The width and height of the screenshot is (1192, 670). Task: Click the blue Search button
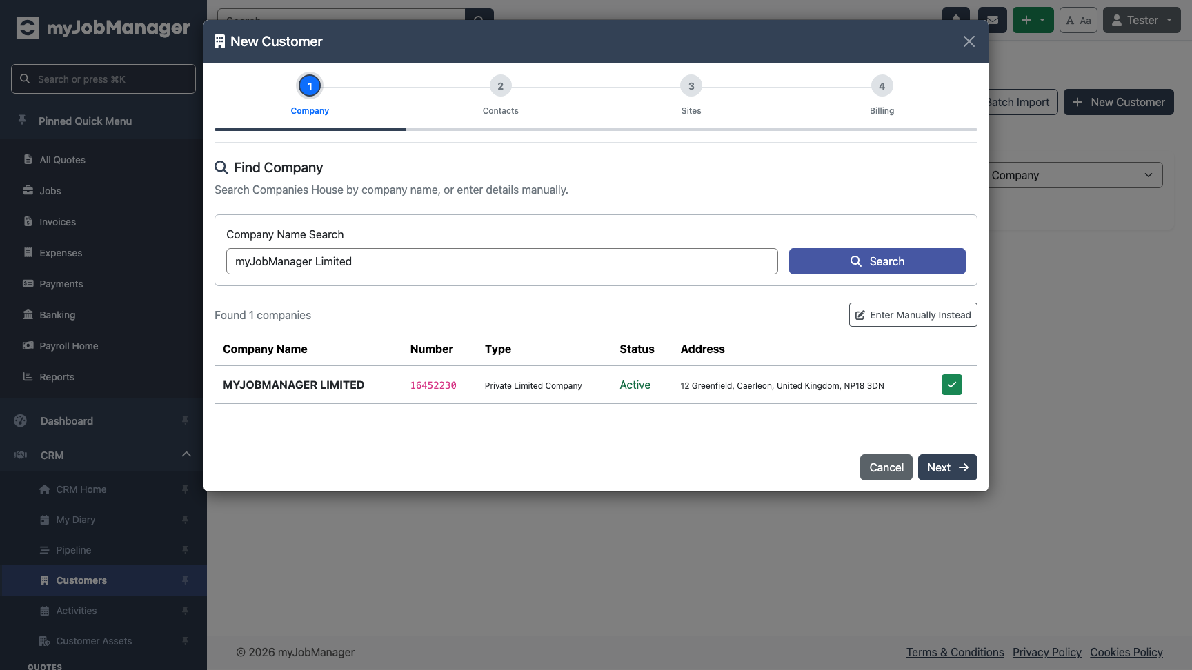(x=877, y=261)
